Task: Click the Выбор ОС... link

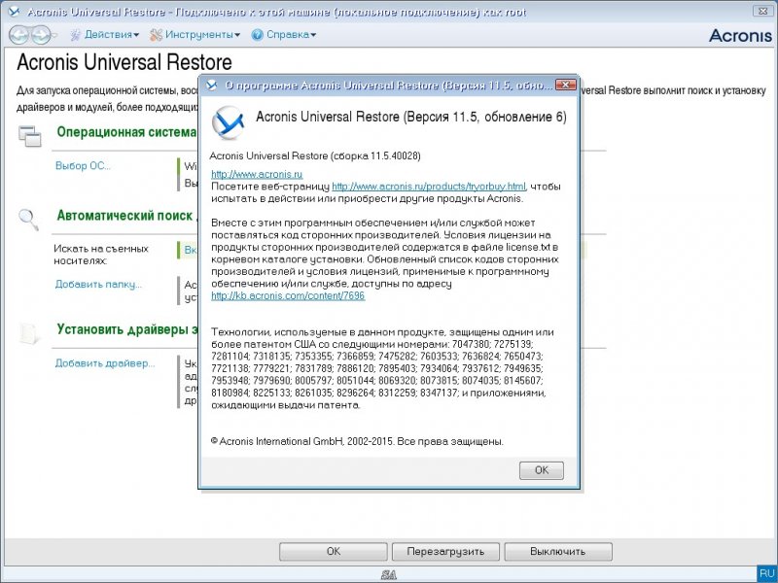Action: [x=83, y=166]
